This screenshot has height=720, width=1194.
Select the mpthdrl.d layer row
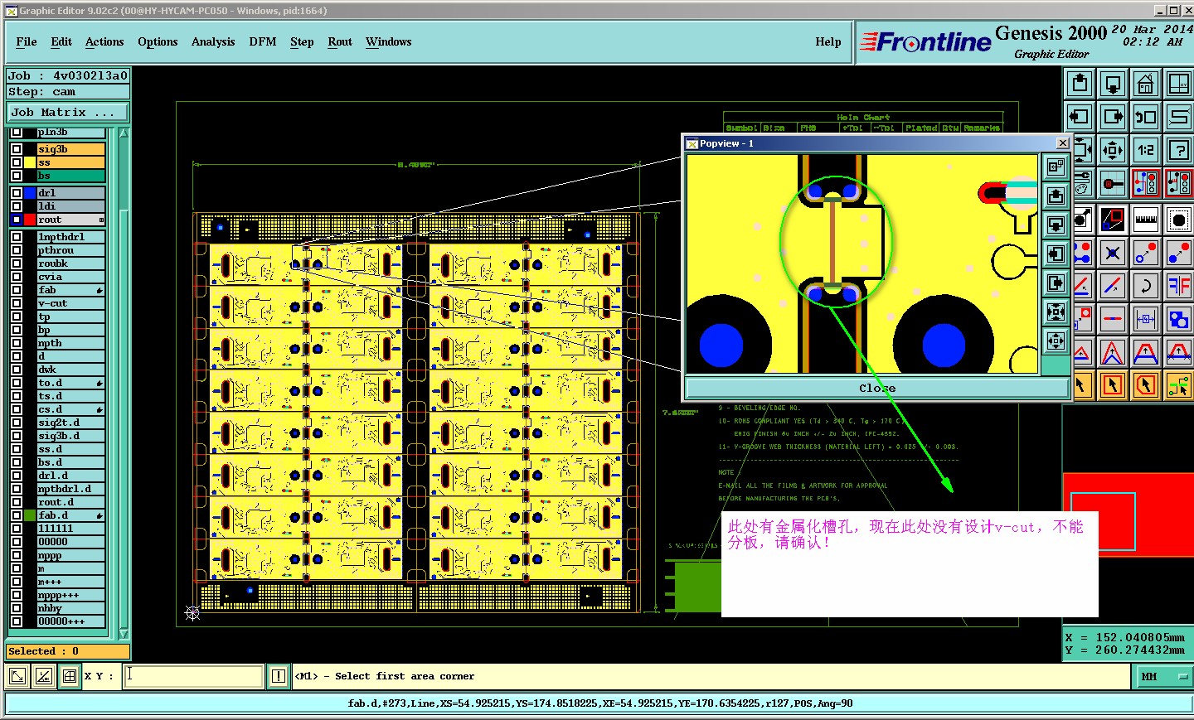click(x=71, y=489)
